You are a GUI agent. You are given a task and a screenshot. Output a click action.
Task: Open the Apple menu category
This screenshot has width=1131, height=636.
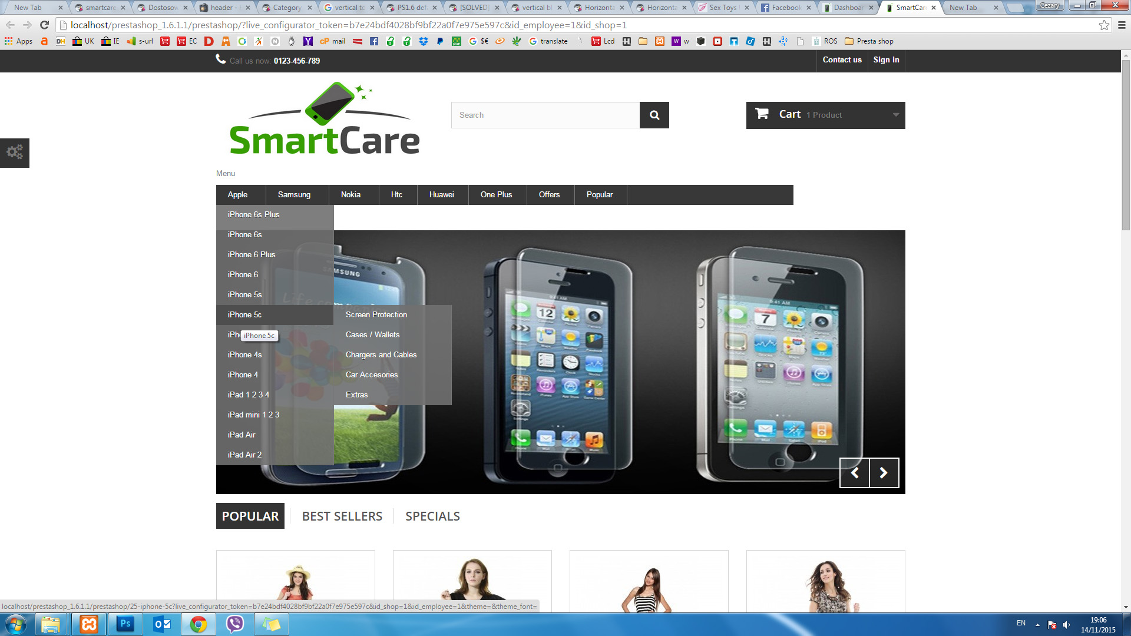[238, 194]
